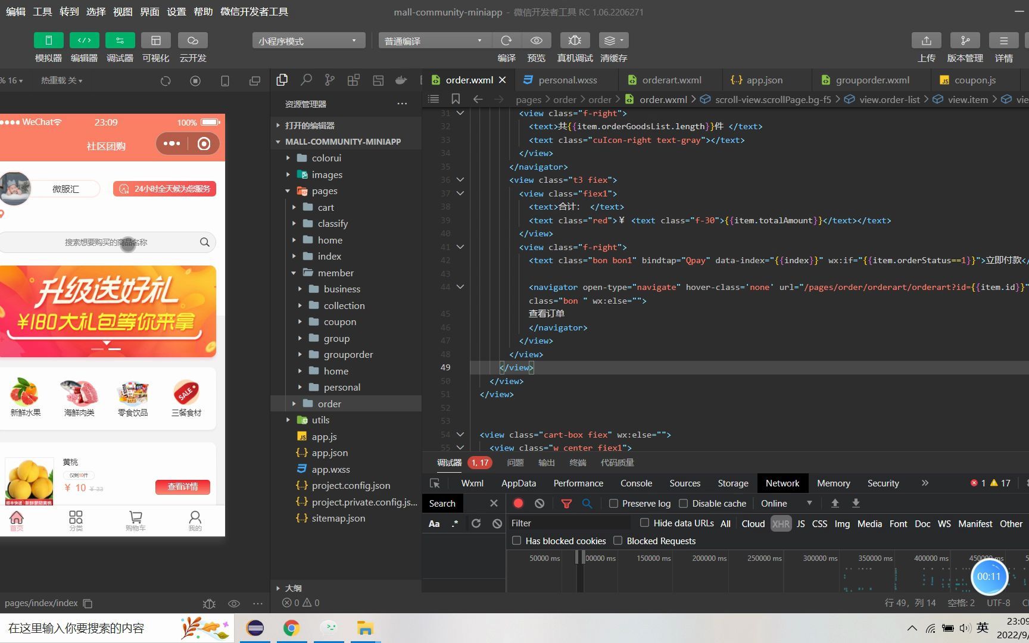Open File Explorer from the taskbar
This screenshot has height=643, width=1029.
coord(364,628)
